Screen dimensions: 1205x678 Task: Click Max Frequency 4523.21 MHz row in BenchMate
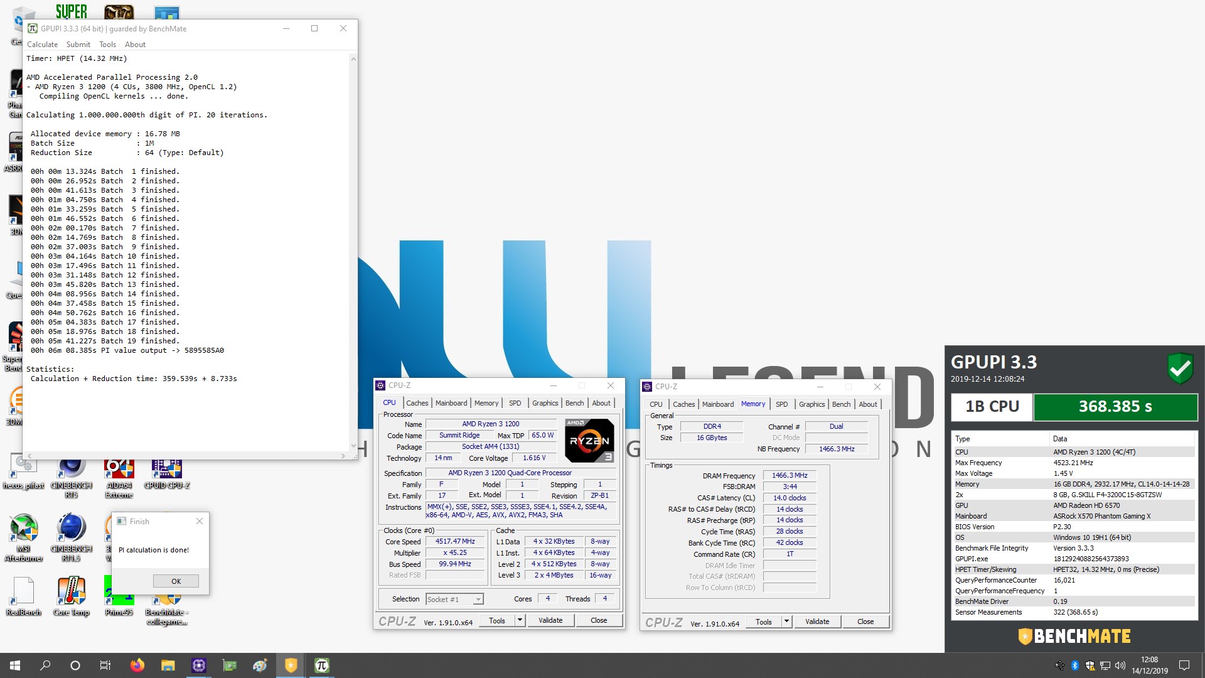[1074, 463]
